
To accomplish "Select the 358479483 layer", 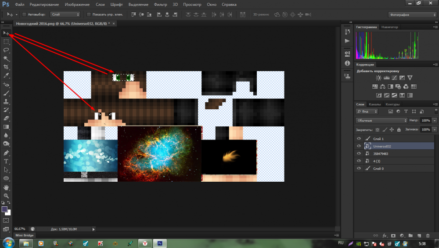I will point(381,154).
